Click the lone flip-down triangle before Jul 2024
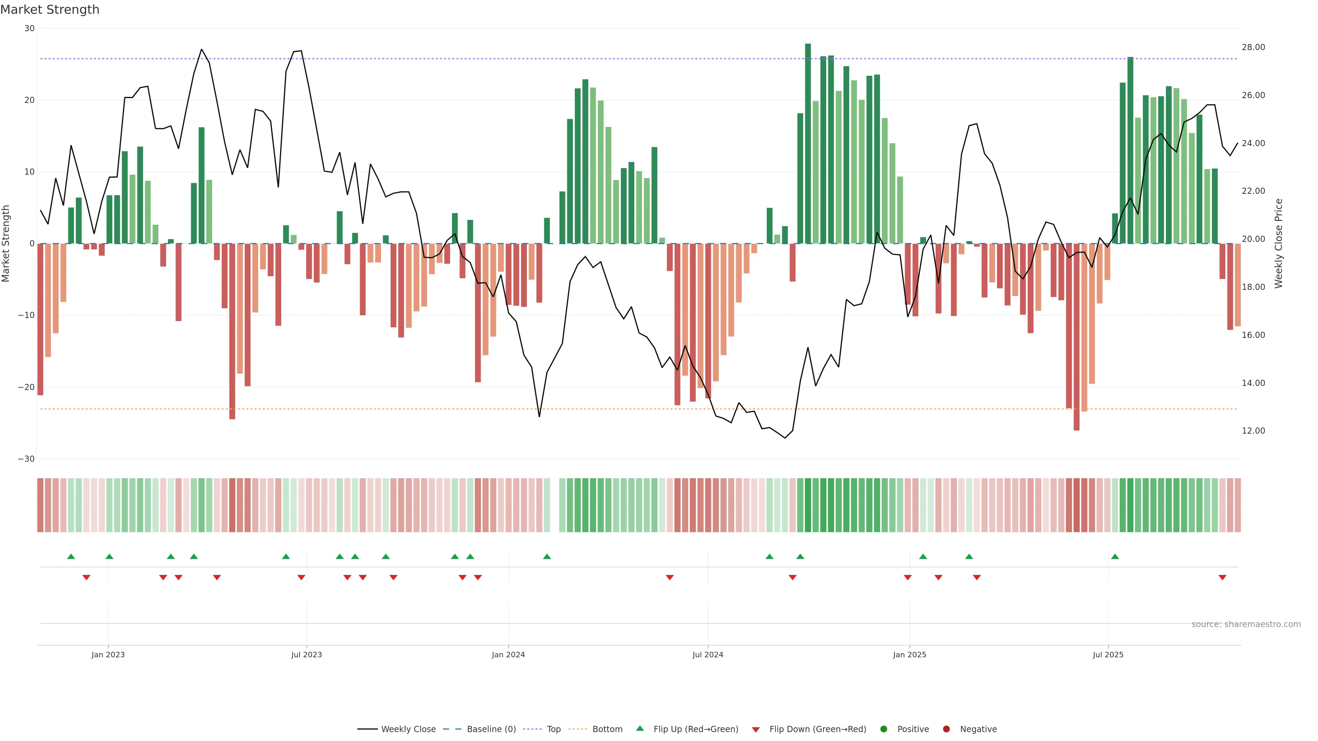 (x=670, y=577)
